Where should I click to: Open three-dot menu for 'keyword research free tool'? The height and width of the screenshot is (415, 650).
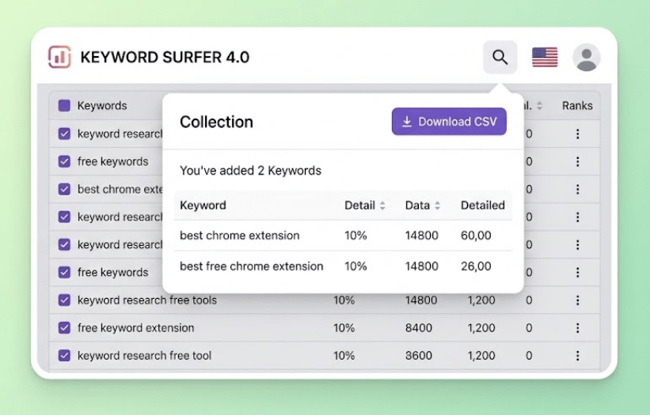pyautogui.click(x=577, y=356)
